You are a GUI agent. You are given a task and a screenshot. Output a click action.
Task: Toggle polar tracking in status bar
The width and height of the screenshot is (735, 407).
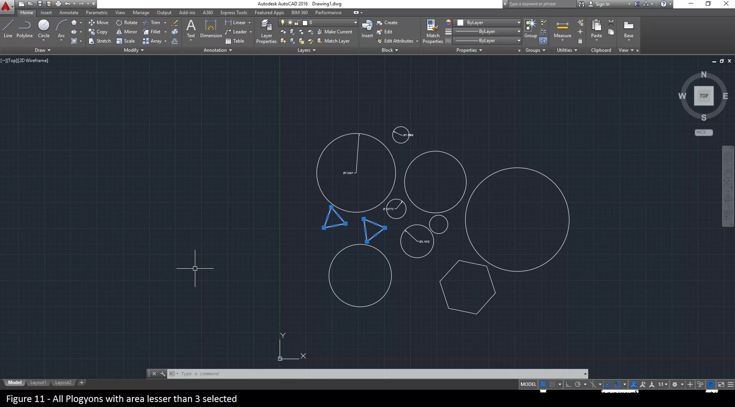[x=578, y=384]
